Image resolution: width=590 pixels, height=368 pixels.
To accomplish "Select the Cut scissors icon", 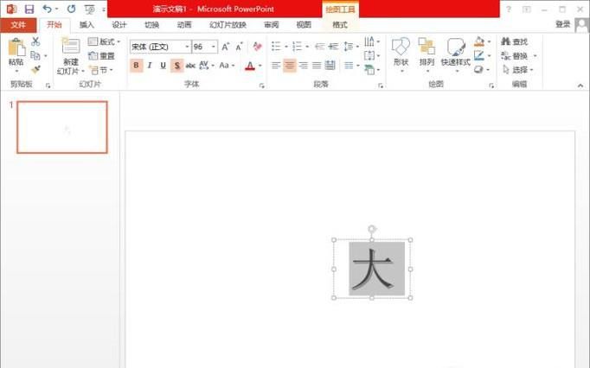I will pos(35,41).
